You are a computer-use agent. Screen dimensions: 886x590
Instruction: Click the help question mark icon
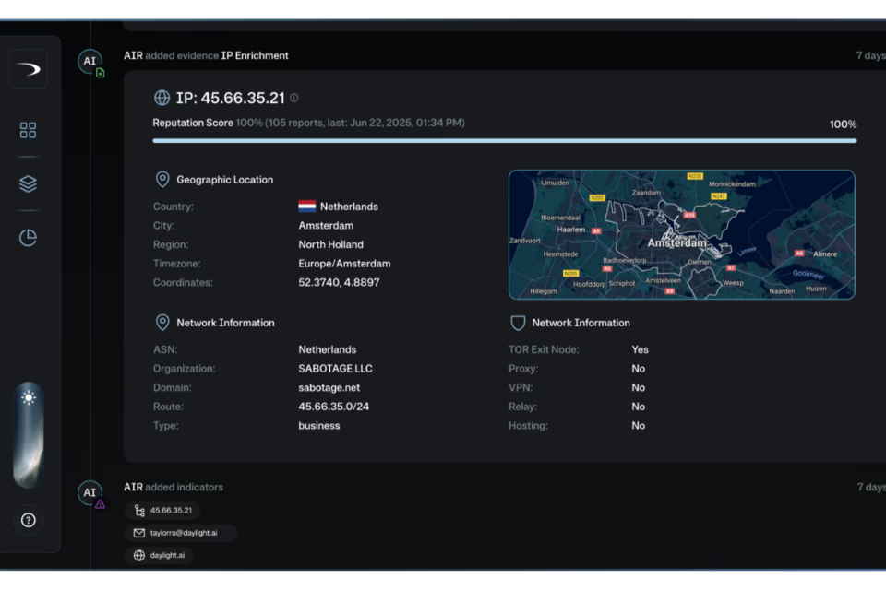(28, 520)
